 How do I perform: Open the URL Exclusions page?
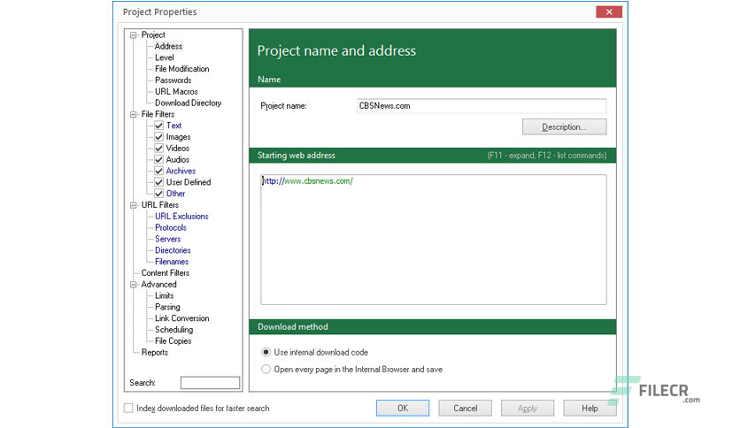[x=181, y=217]
